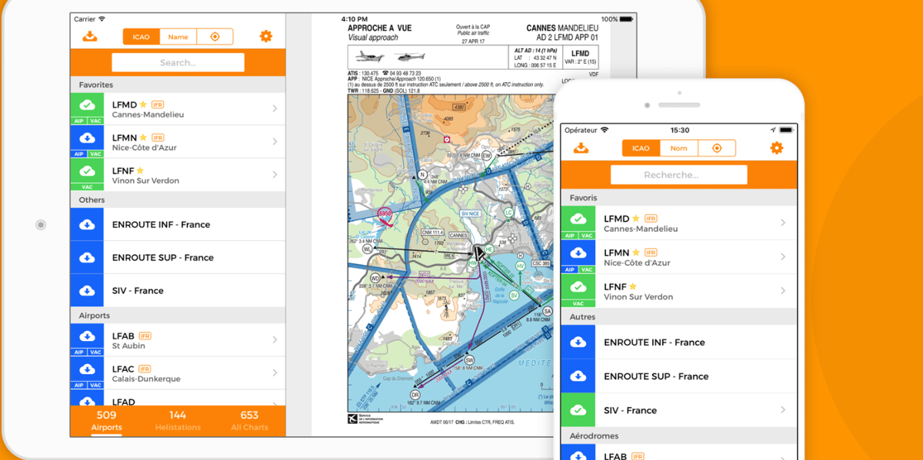The width and height of the screenshot is (923, 460).
Task: Switch sorting to Nom on iPhone
Action: pos(678,148)
